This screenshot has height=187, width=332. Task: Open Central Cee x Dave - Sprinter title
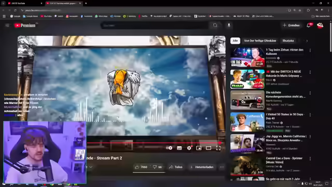[x=284, y=161]
